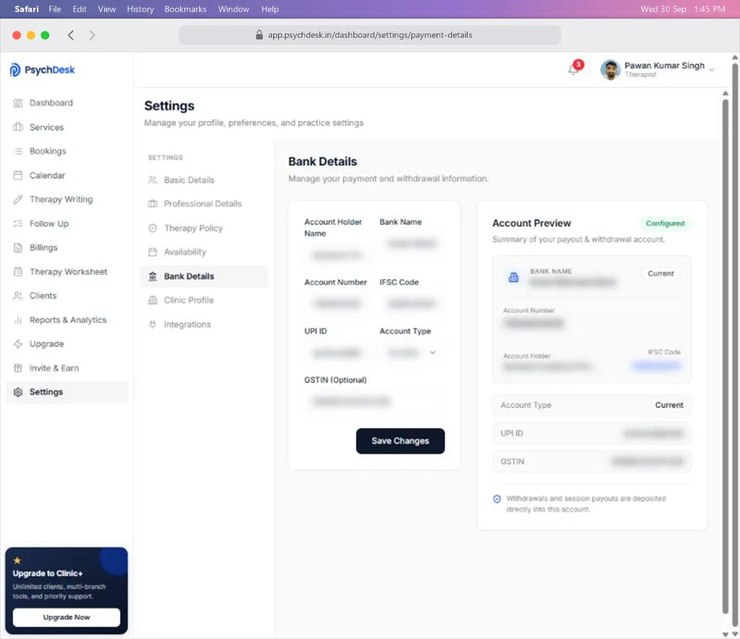
Task: Click the Therapy Policy shield icon
Action: point(153,228)
